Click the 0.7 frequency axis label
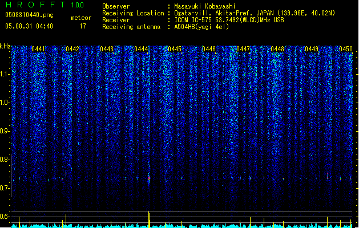This screenshot has height=228, width=359. click(5, 188)
